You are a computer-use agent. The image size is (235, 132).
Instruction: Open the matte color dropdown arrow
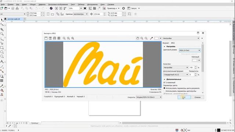click(x=199, y=60)
